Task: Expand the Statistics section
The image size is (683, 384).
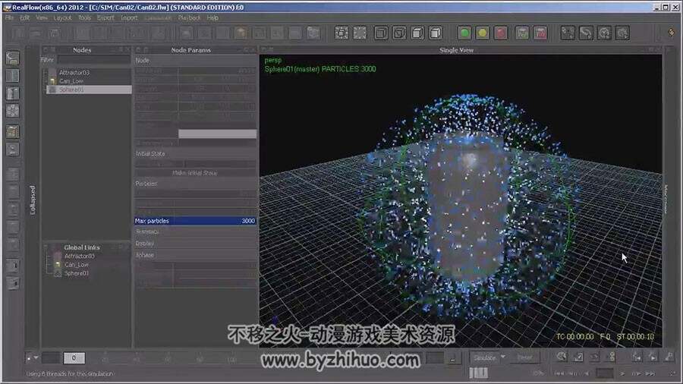Action: (195, 232)
